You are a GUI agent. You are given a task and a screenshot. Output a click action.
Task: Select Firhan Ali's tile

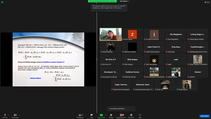tap(165, 85)
